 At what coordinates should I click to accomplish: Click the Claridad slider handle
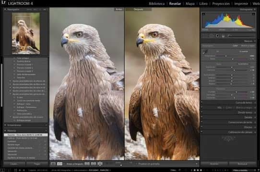[x=236, y=92]
